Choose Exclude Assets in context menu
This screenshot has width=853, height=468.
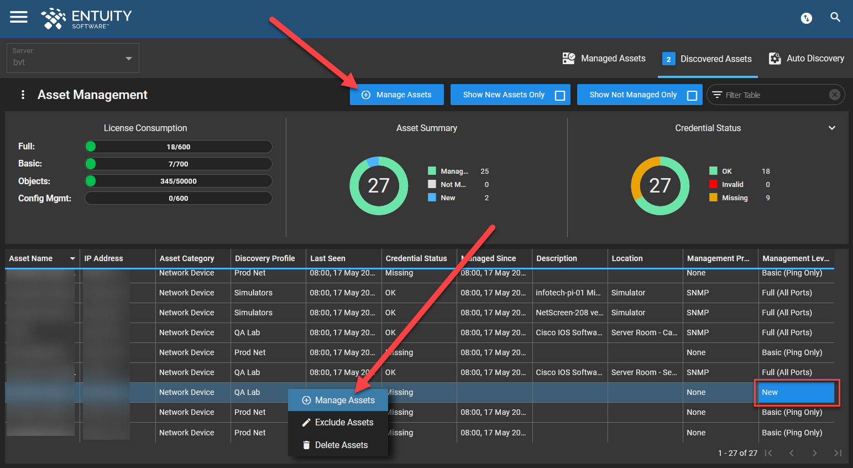338,423
